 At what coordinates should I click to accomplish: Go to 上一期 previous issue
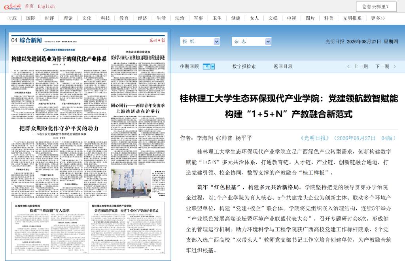(x=358, y=67)
